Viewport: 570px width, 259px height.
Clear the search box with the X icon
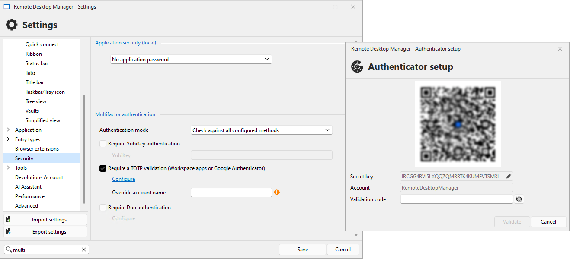click(x=84, y=250)
